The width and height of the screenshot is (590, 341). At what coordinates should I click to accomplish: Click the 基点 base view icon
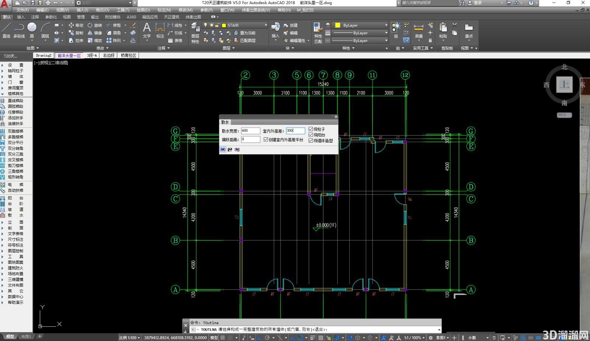tap(469, 31)
